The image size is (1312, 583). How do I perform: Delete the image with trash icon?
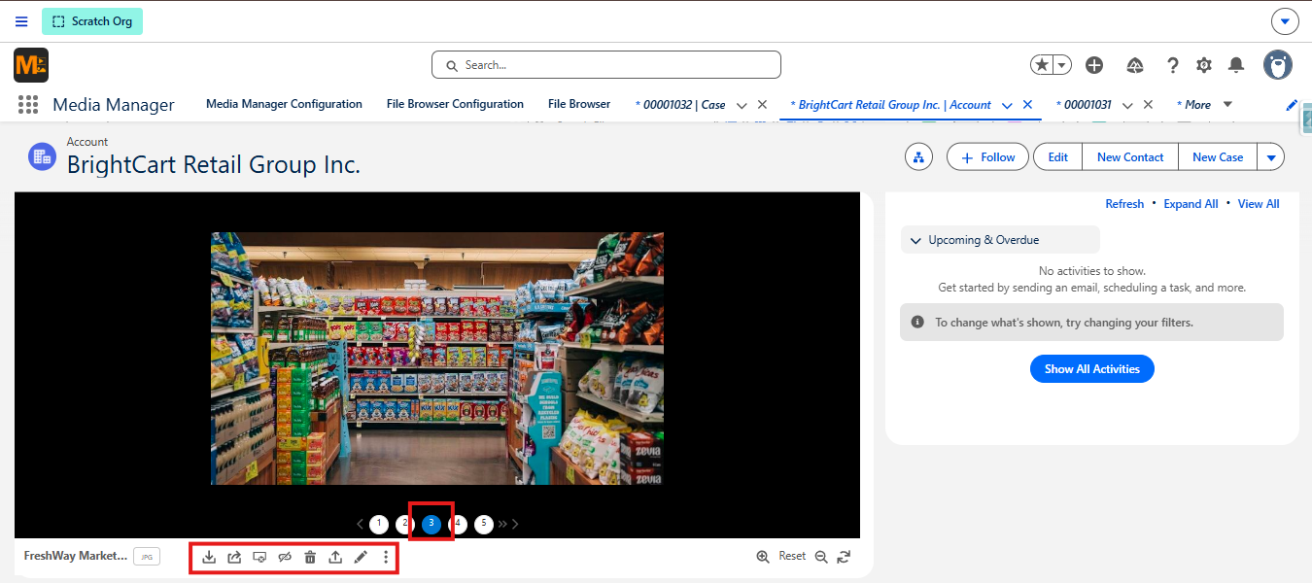coord(310,557)
